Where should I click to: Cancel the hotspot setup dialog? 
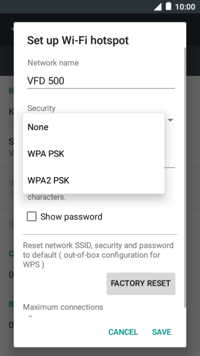point(123,332)
